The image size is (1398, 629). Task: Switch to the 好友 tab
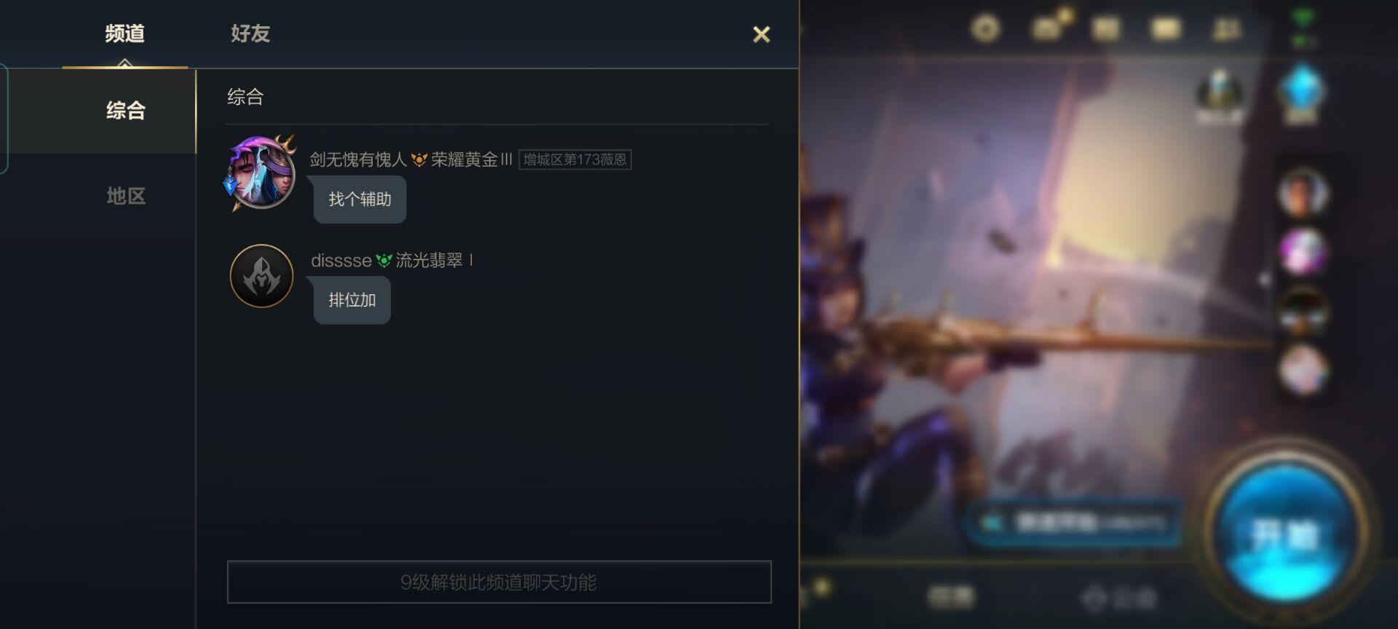coord(250,33)
